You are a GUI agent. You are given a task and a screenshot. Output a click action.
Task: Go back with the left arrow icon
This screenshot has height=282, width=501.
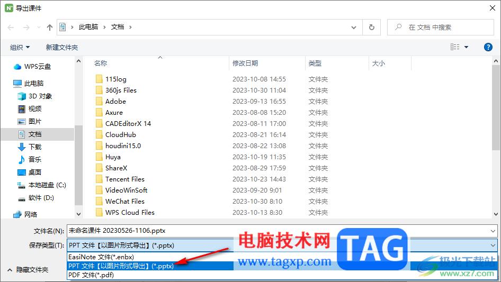(x=11, y=28)
